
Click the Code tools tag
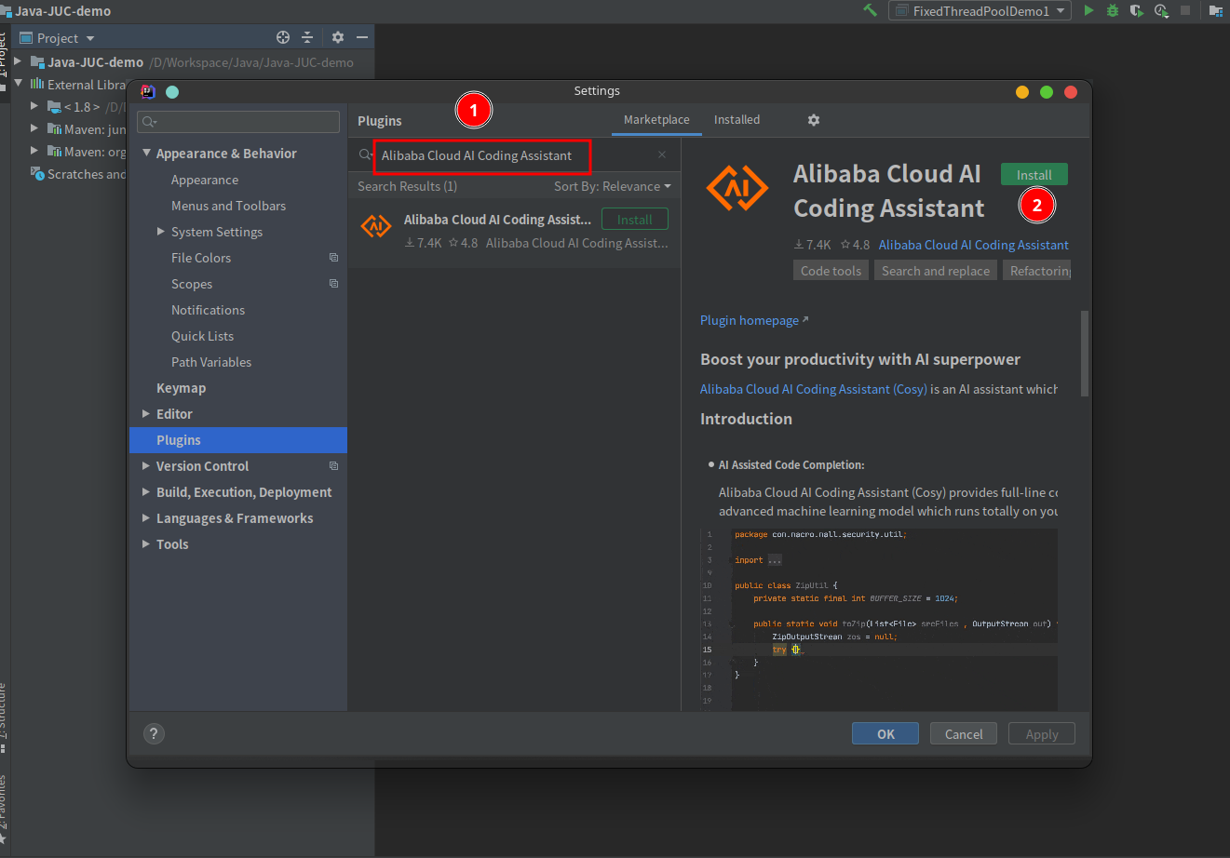point(831,271)
